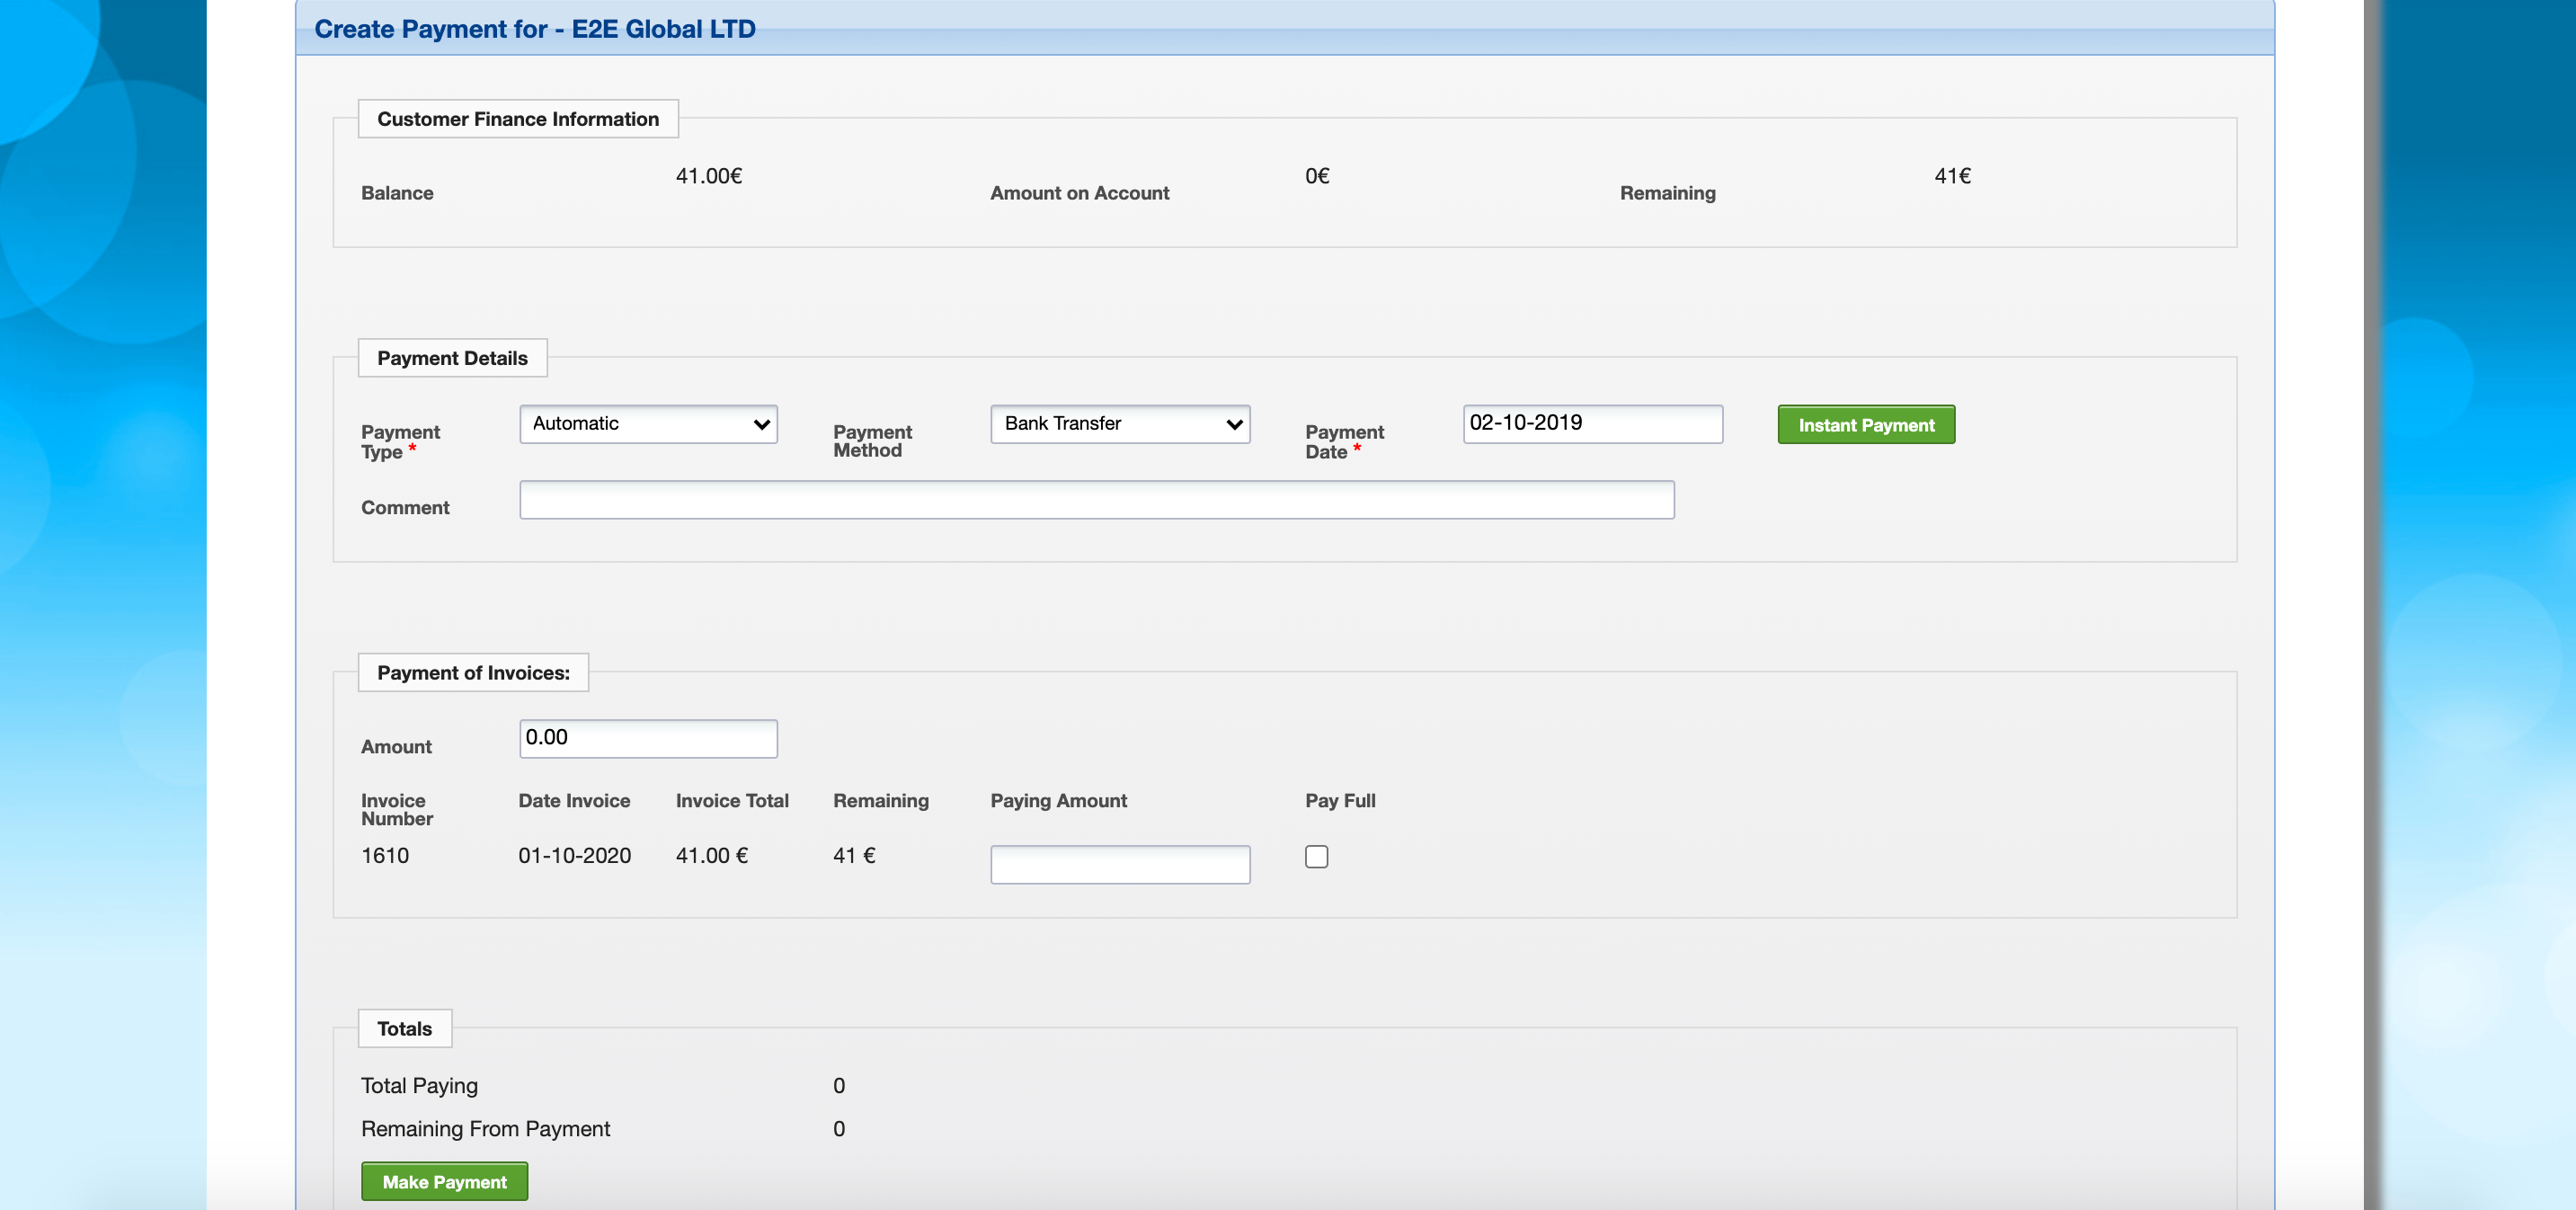The width and height of the screenshot is (2576, 1210).
Task: Click the Remaining value 41€ in Customer Finance
Action: tap(1952, 176)
